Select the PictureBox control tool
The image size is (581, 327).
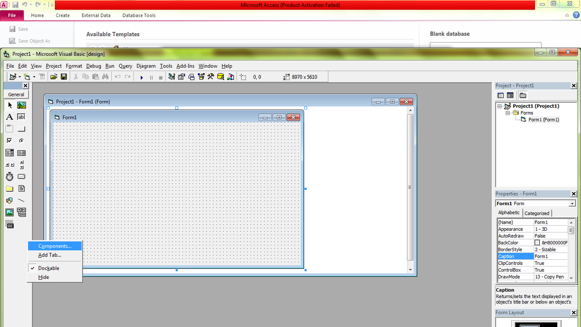click(x=21, y=105)
